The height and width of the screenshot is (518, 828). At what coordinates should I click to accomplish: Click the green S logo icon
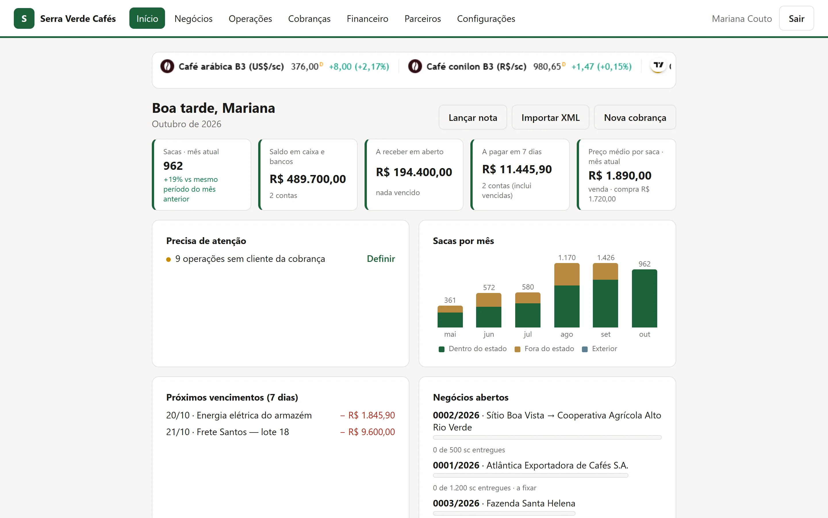24,18
